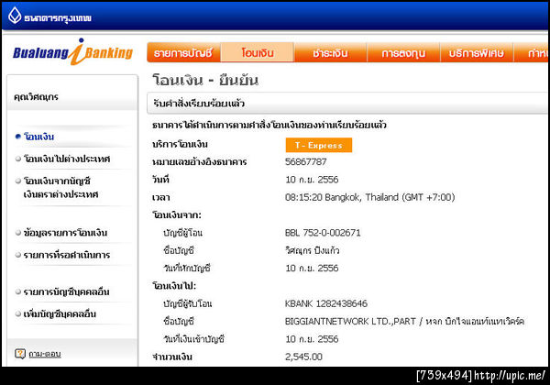Screen dimensions: 550x385
Task: Open the รายการบัญชี tab
Action: [x=184, y=53]
